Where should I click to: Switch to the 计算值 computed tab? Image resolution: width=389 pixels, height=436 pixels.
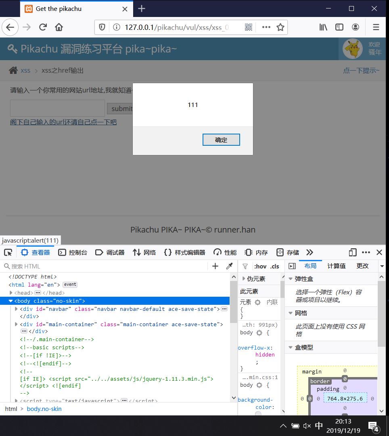pos(337,266)
